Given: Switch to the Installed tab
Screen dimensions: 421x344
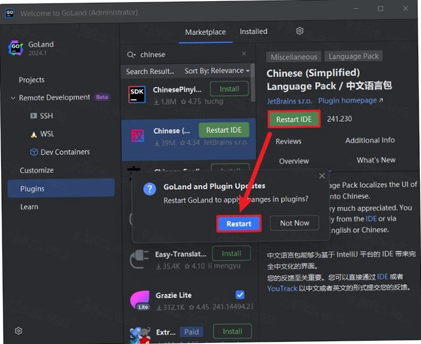Looking at the screenshot, I should point(253,32).
